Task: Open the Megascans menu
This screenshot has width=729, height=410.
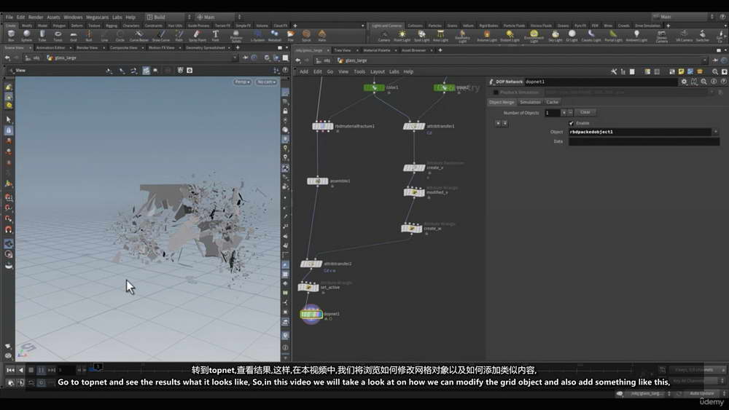Action: [97, 17]
